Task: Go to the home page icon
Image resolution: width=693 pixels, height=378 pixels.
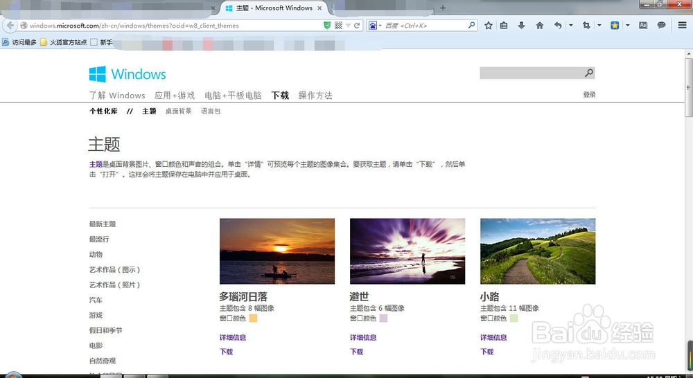Action: click(x=540, y=25)
